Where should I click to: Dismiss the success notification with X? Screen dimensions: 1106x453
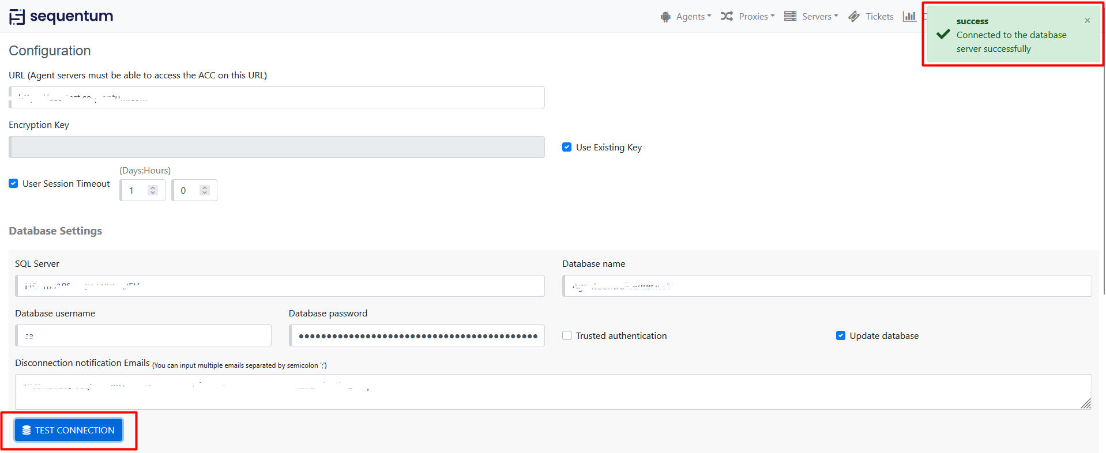[x=1087, y=21]
